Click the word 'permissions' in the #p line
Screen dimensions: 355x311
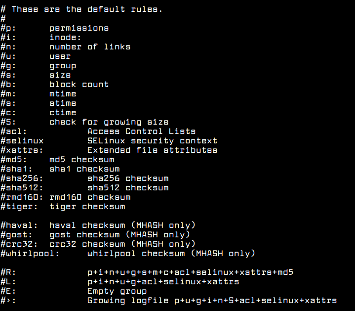79,28
